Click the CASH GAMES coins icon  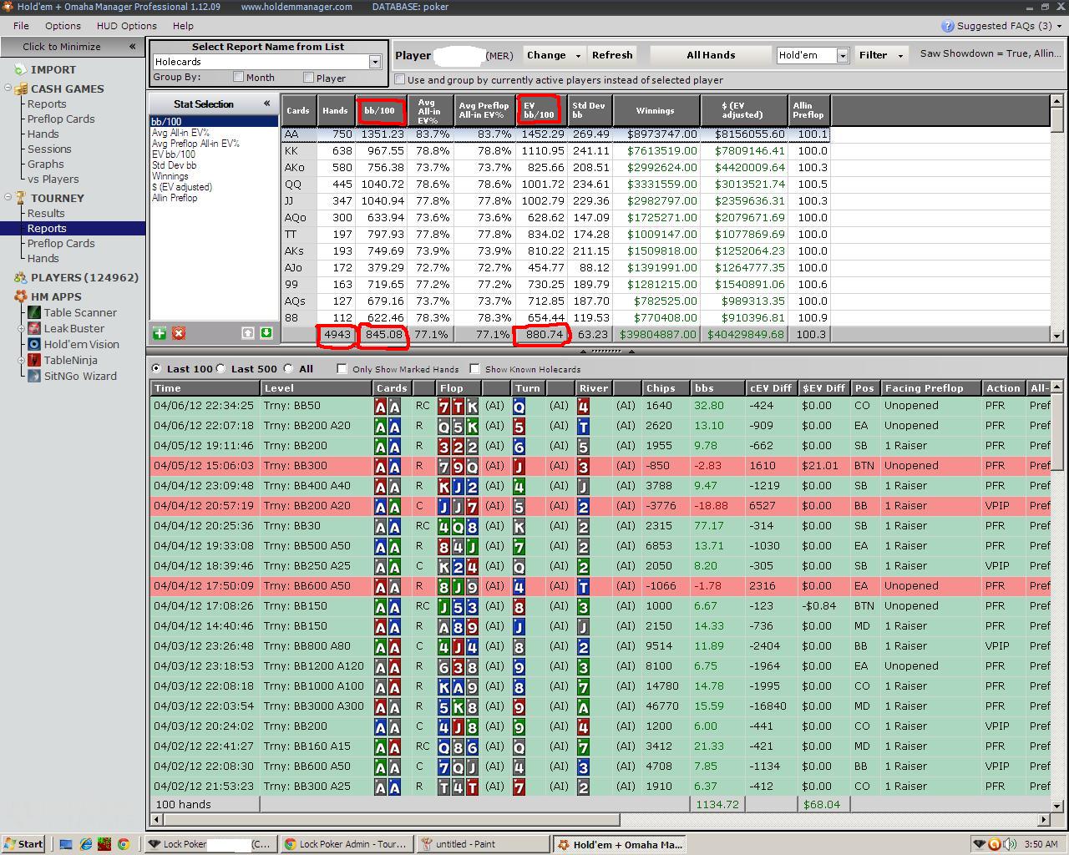coord(19,89)
